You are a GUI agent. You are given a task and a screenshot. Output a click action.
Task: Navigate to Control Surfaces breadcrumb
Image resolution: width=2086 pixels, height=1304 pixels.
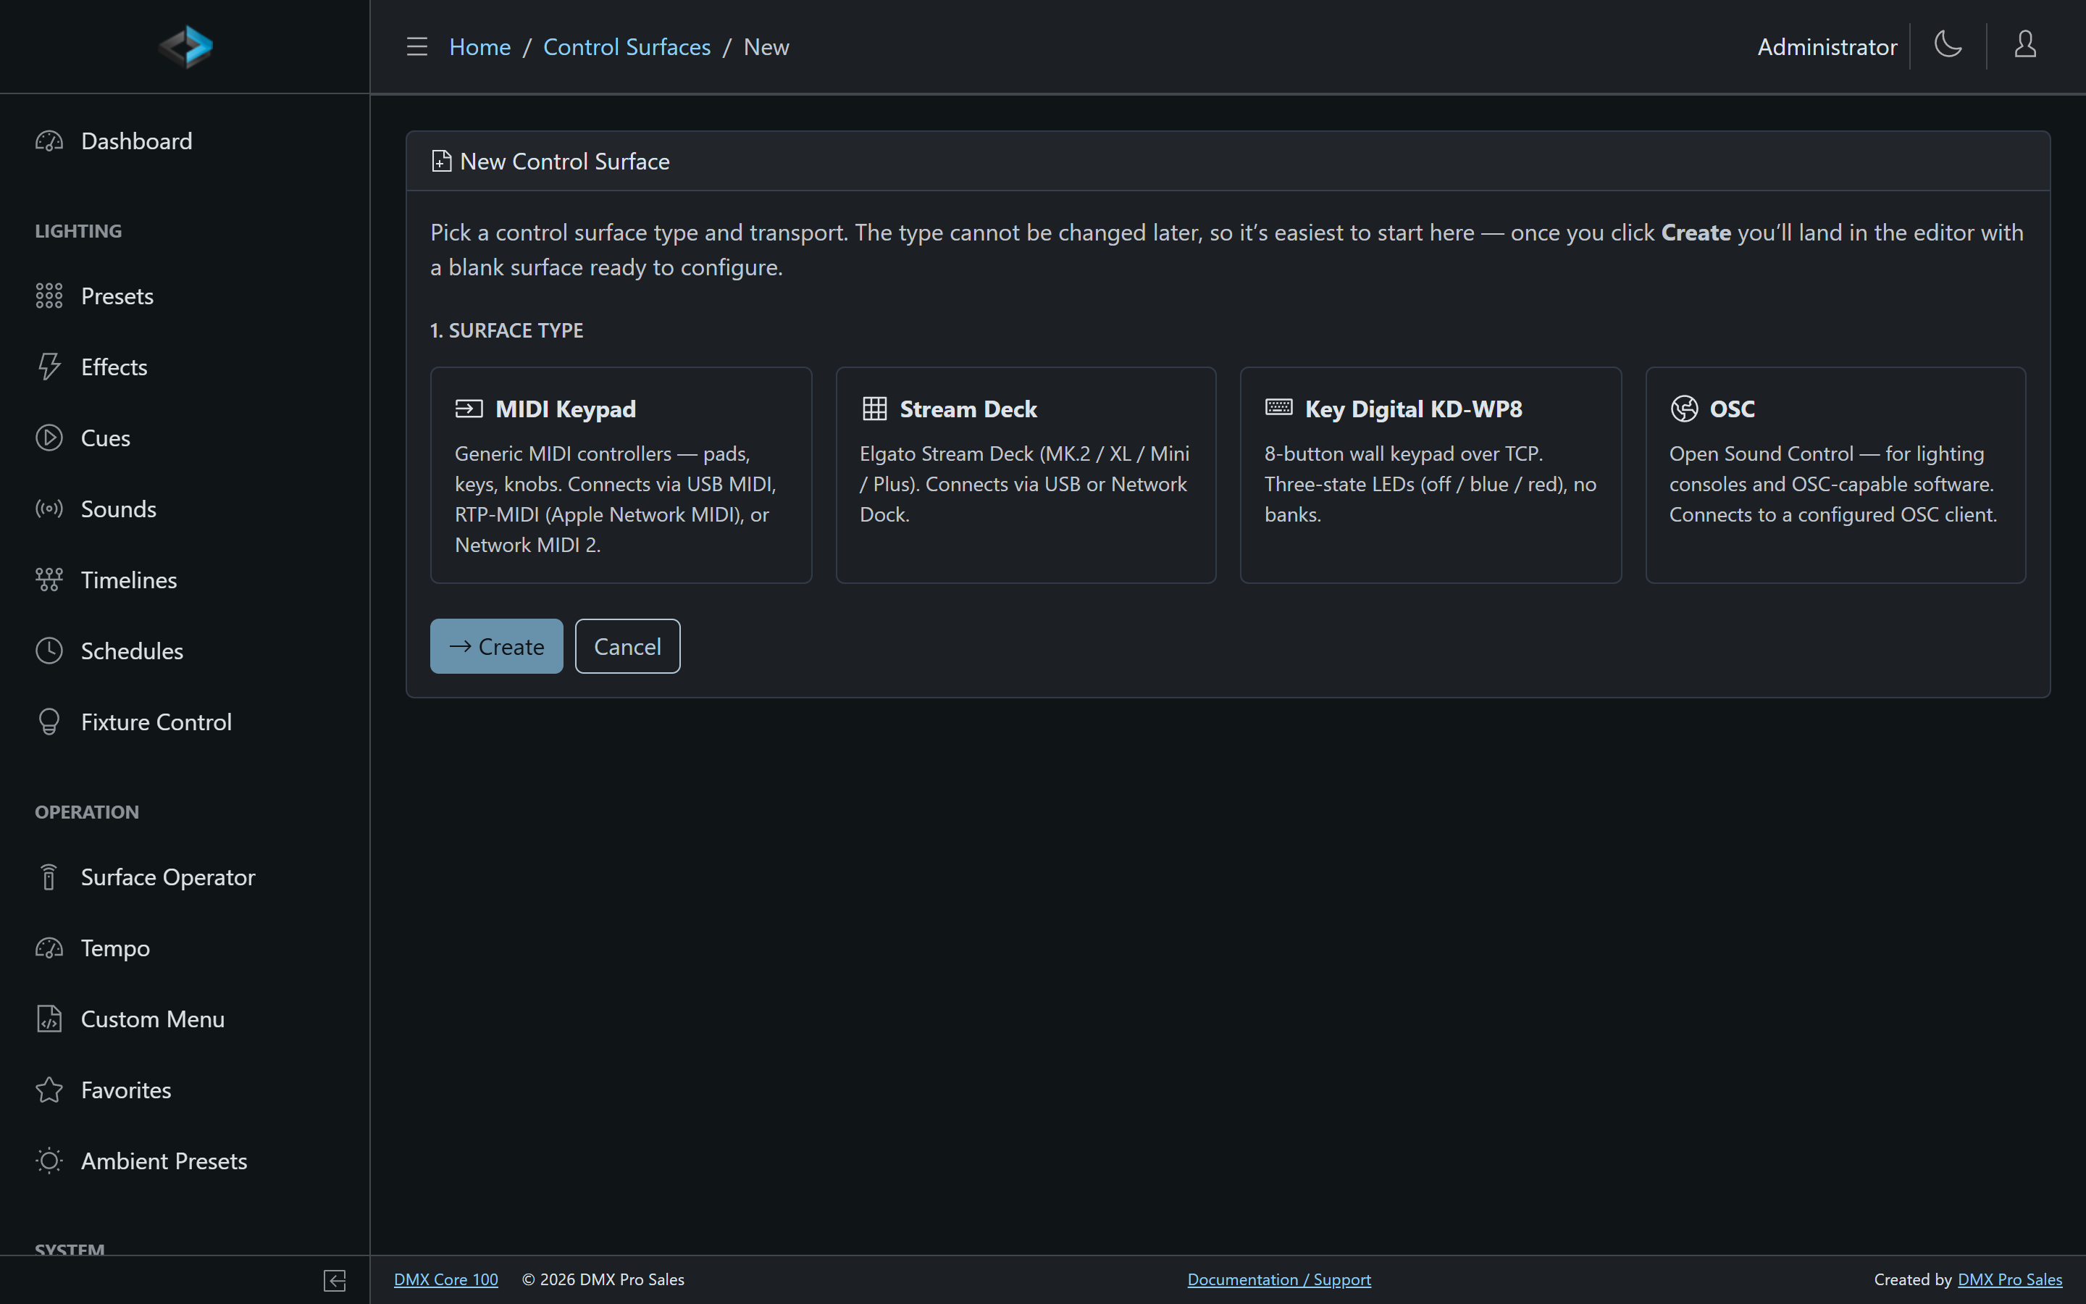[x=627, y=46]
